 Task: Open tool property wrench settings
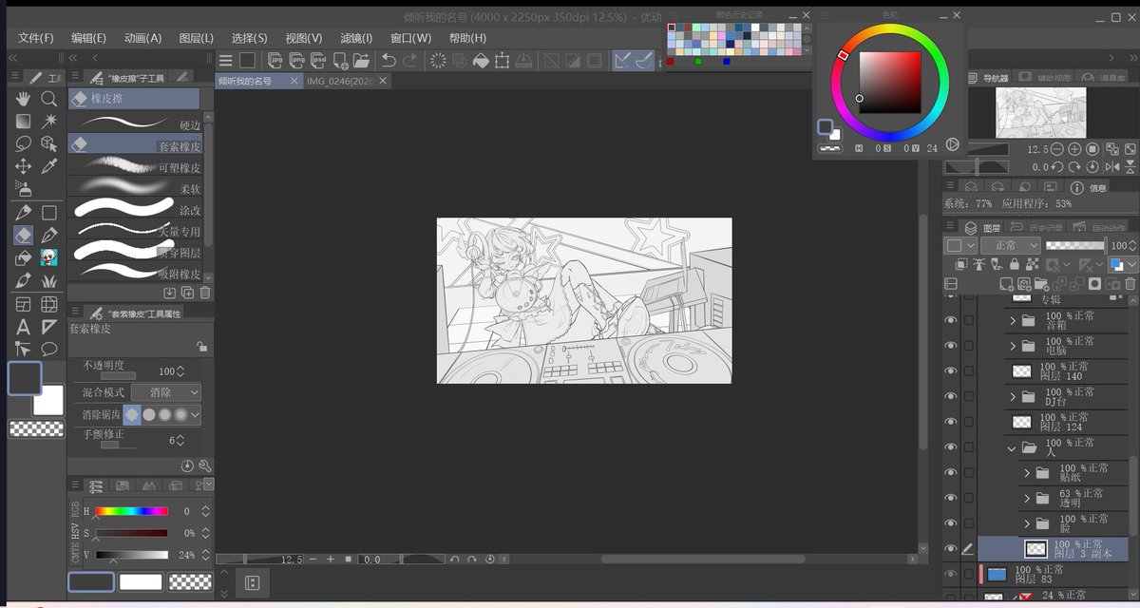pyautogui.click(x=204, y=465)
